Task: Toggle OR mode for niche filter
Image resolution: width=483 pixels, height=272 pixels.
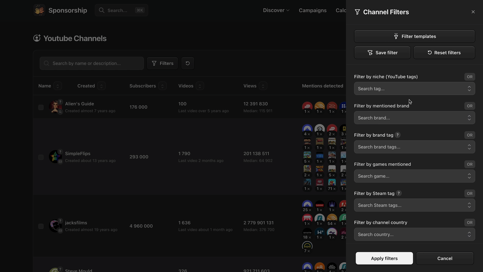Action: click(469, 77)
